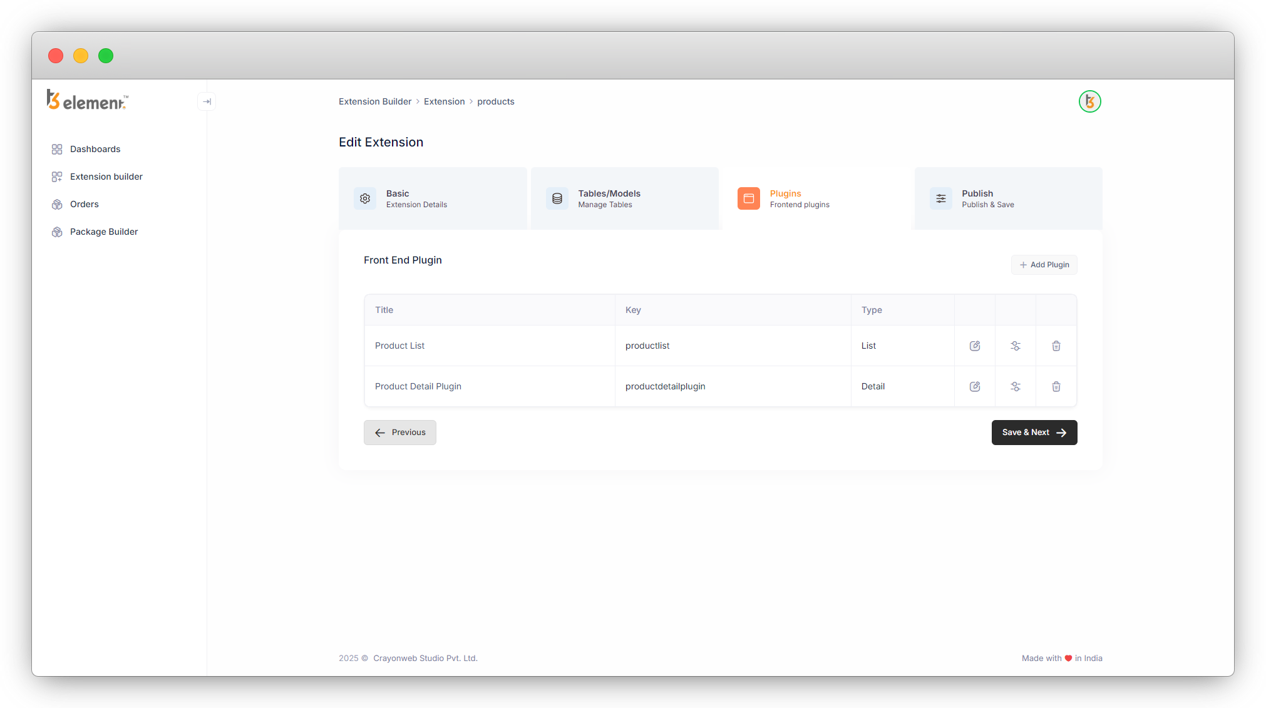Click edit icon for Product List row
This screenshot has width=1266, height=708.
coord(975,346)
